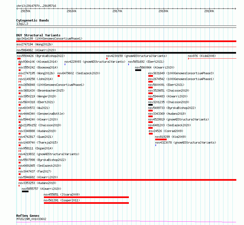
Task: Select red bar under nsv819299
Action: (161, 139)
